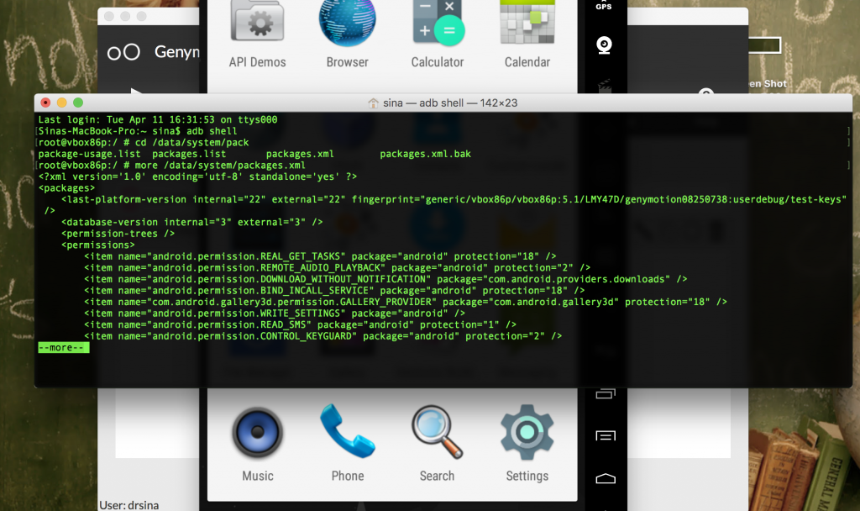This screenshot has height=511, width=860.
Task: Click the 'adb shell' command line
Action: 138,131
